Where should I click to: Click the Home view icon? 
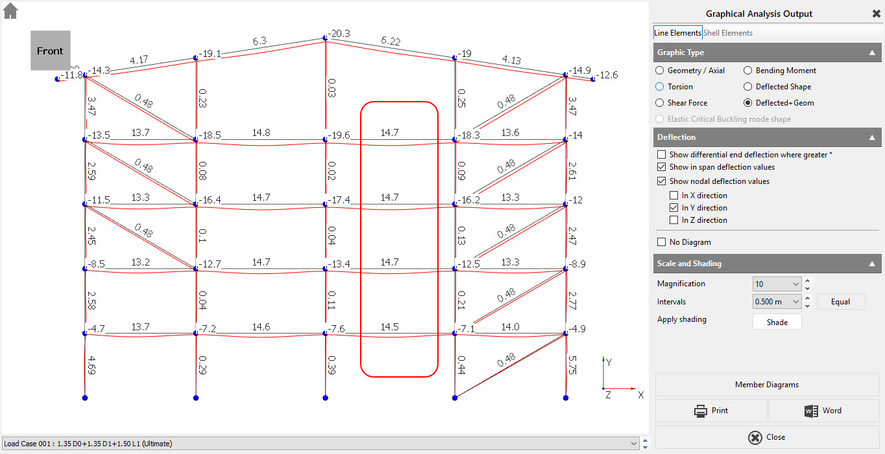click(x=10, y=10)
